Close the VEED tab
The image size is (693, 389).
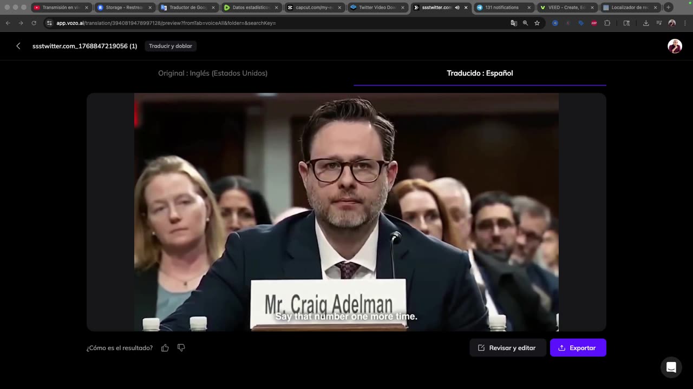click(592, 8)
